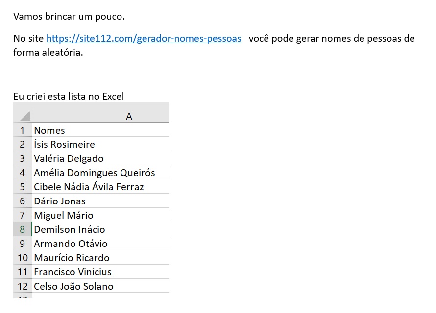The height and width of the screenshot is (313, 436).
Task: Click the Armando Otávio cell
Action: pos(100,244)
